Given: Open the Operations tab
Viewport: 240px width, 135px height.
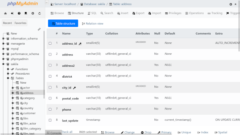Looking at the screenshot, I should [195, 13].
